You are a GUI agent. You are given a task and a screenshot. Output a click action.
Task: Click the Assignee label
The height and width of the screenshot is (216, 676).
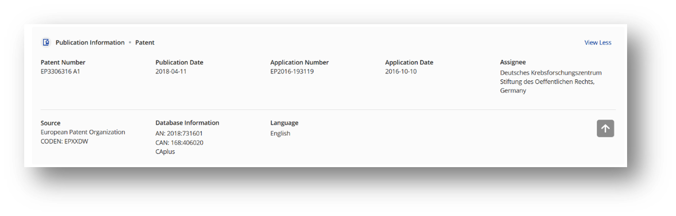coord(513,62)
